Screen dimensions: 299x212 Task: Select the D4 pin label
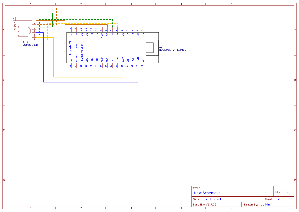[92, 34]
